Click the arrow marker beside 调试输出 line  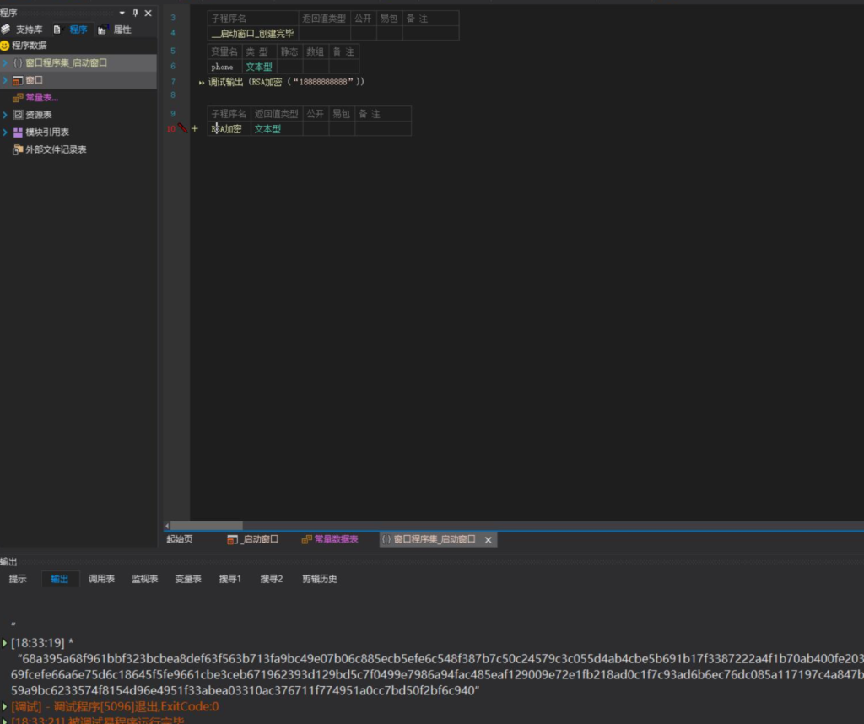click(202, 83)
